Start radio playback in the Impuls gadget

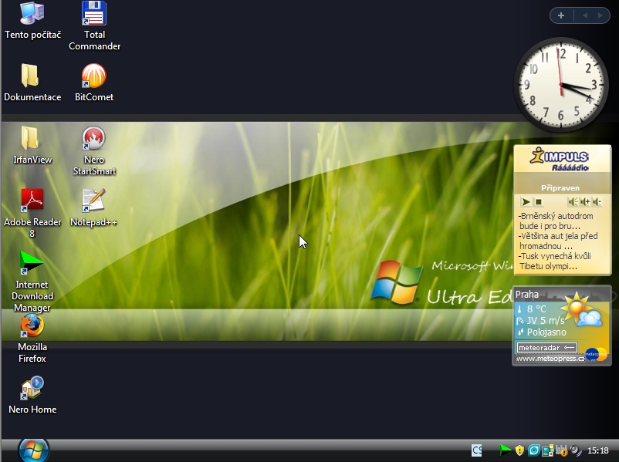526,202
